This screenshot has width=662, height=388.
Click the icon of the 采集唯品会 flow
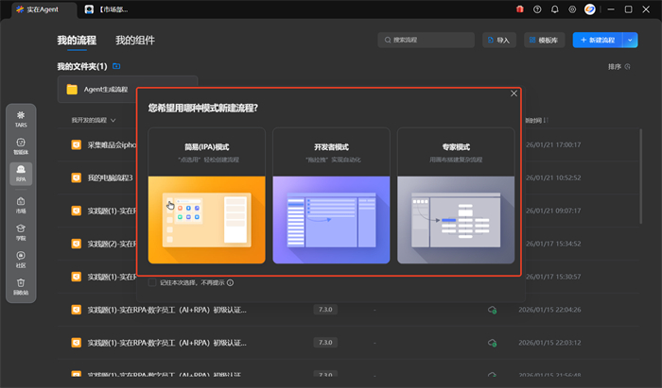click(76, 145)
